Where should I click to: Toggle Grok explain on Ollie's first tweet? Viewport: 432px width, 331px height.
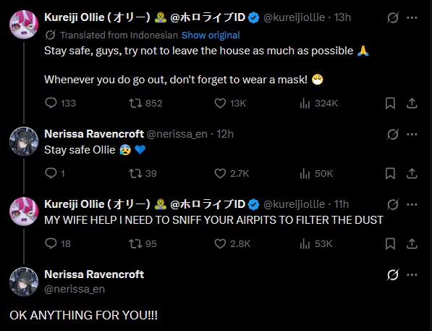pos(392,18)
